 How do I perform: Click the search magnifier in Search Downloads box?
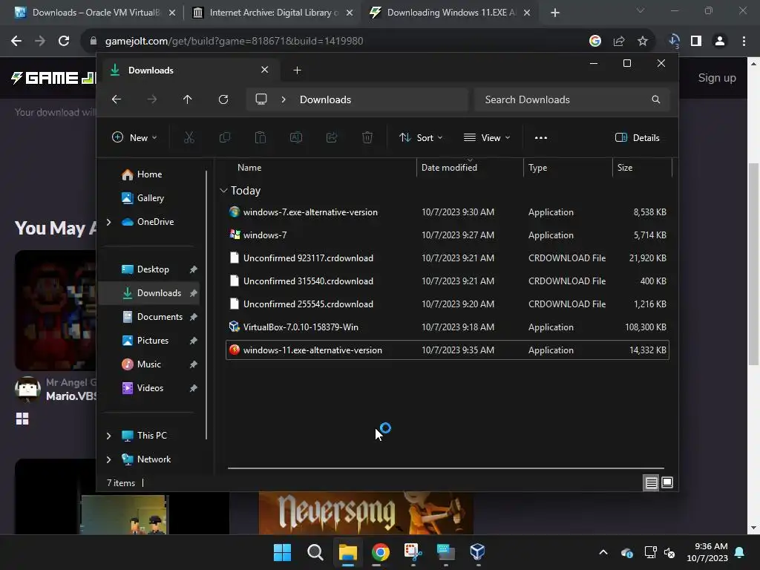(x=656, y=99)
